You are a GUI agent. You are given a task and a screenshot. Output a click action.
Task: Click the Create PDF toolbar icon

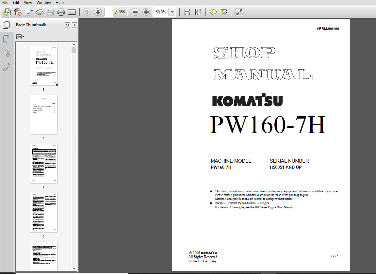(18, 12)
